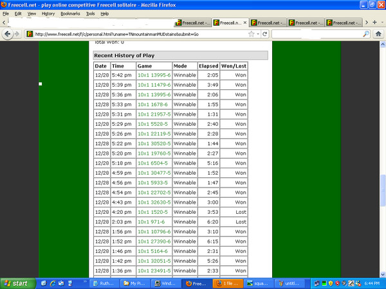Open game link 10x1 11479-6
This screenshot has height=289, width=386.
coord(154,85)
